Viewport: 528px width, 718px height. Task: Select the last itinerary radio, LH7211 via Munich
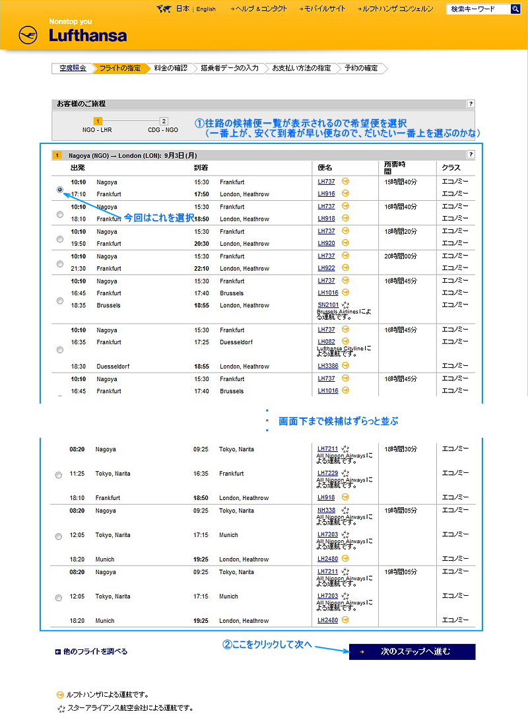(59, 598)
